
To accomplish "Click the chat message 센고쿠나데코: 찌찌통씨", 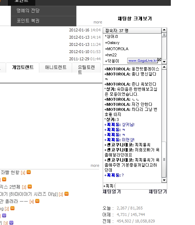I will point(127,145).
